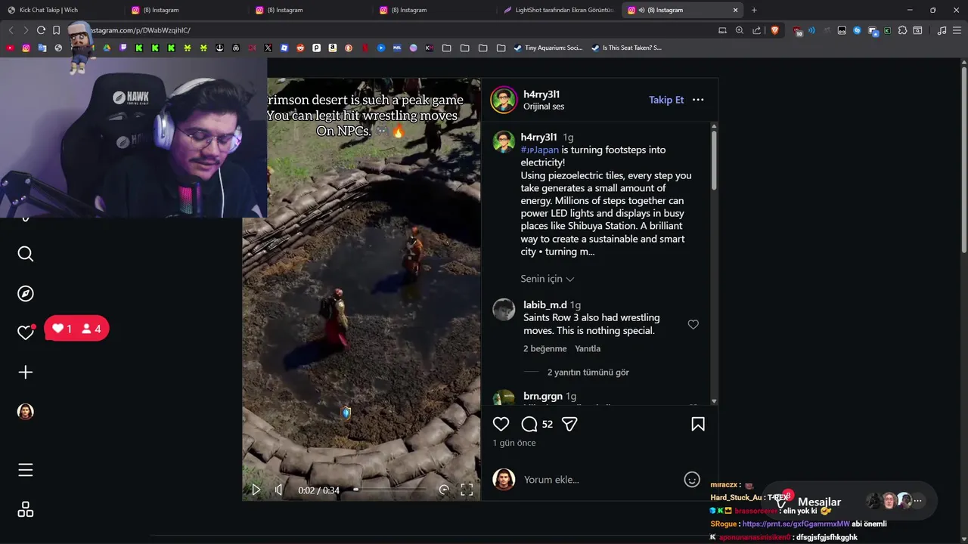968x544 pixels.
Task: Close the active Instagram tab
Action: 735,10
